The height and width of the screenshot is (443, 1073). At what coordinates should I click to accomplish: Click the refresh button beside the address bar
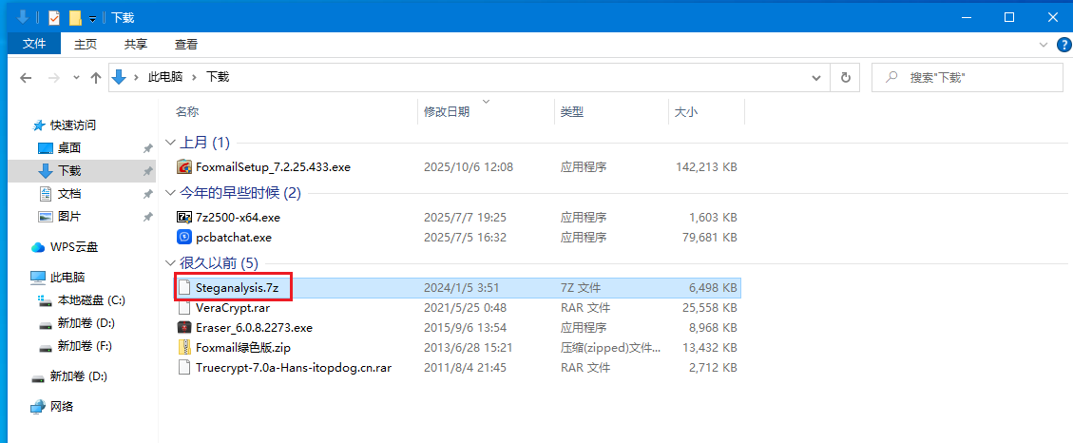click(x=844, y=78)
